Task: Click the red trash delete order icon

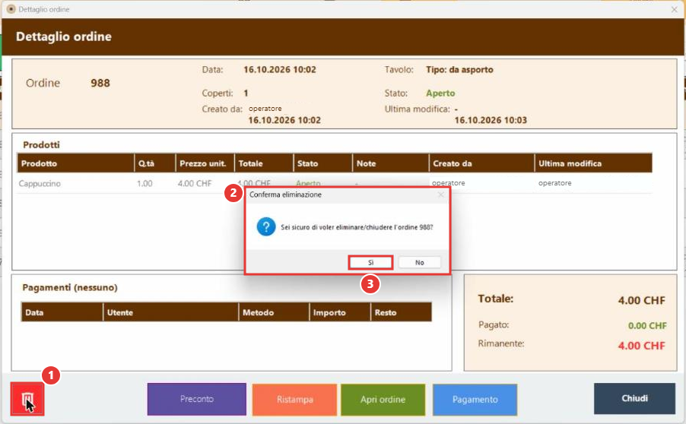Action: point(27,399)
